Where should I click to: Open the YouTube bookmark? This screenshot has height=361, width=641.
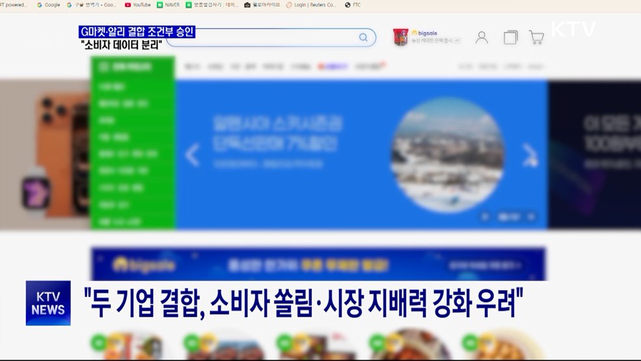(137, 5)
